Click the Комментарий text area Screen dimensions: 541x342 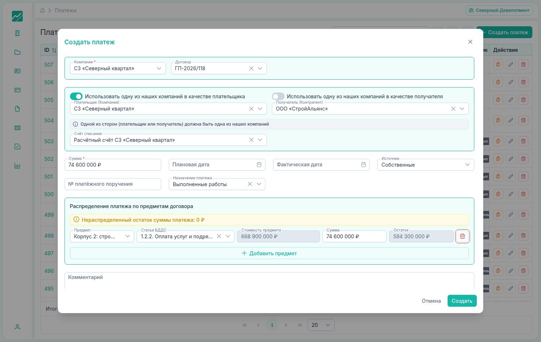pos(269,280)
